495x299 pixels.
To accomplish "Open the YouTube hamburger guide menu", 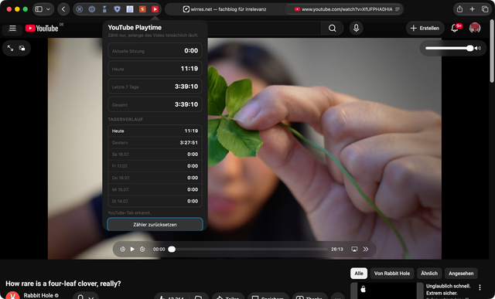I will pyautogui.click(x=12, y=29).
